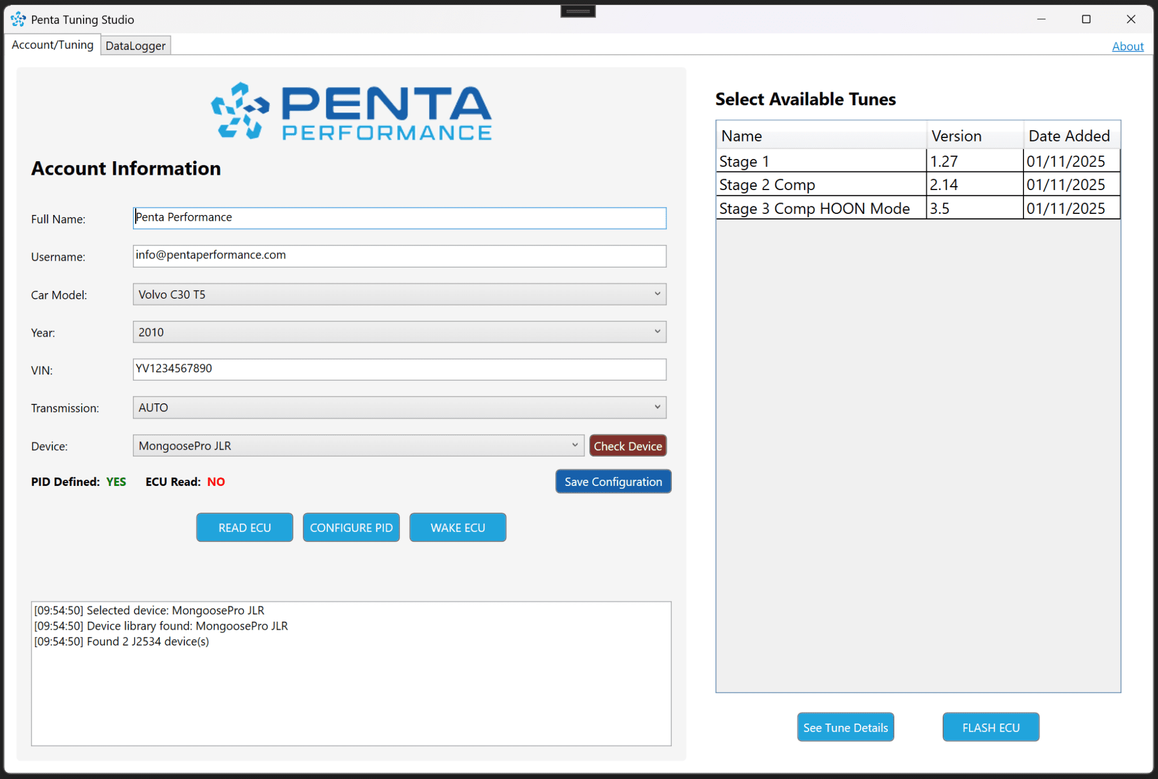Click WAKE ECU

(x=457, y=527)
